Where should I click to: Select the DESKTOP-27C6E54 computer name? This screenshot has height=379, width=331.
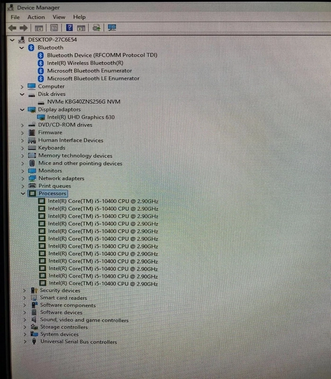point(52,40)
